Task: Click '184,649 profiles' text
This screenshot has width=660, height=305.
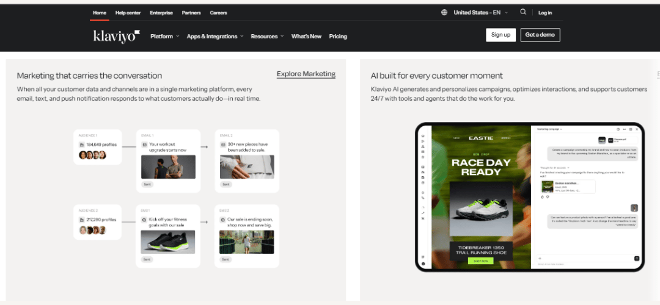Action: click(x=101, y=145)
